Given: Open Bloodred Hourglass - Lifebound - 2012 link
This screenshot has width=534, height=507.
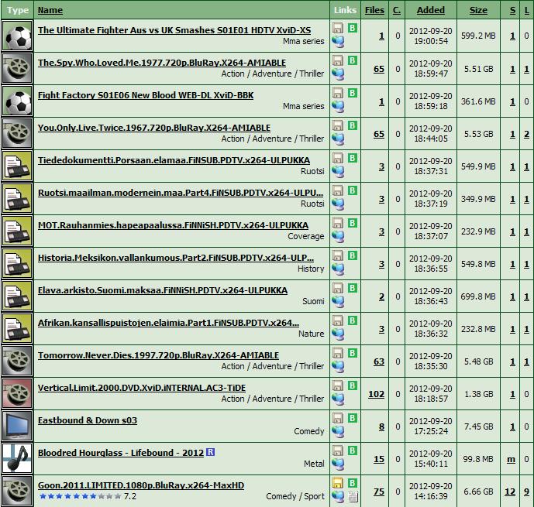Looking at the screenshot, I should tap(121, 453).
